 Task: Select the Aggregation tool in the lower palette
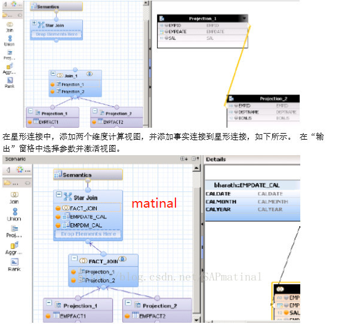(14, 248)
